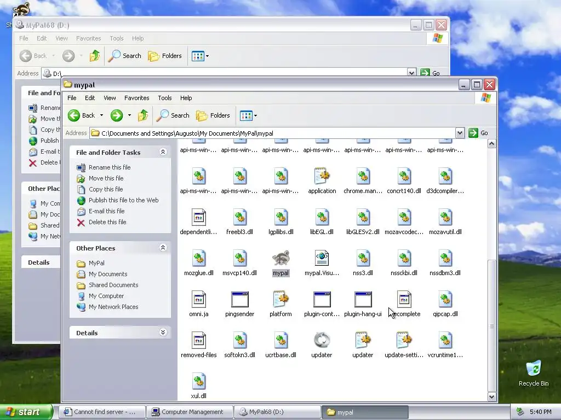The height and width of the screenshot is (420, 561).
Task: Select the plugin-hang-ui executable icon
Action: (363, 299)
